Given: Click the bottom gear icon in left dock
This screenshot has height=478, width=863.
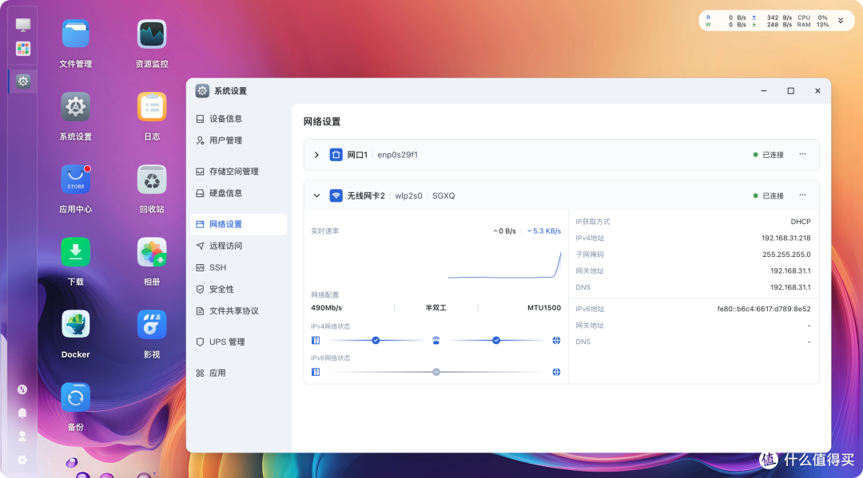Looking at the screenshot, I should [x=22, y=460].
